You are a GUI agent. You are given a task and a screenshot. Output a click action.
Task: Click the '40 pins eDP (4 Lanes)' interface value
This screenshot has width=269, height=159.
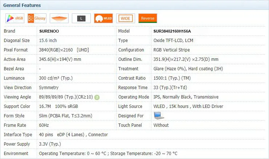73,134
